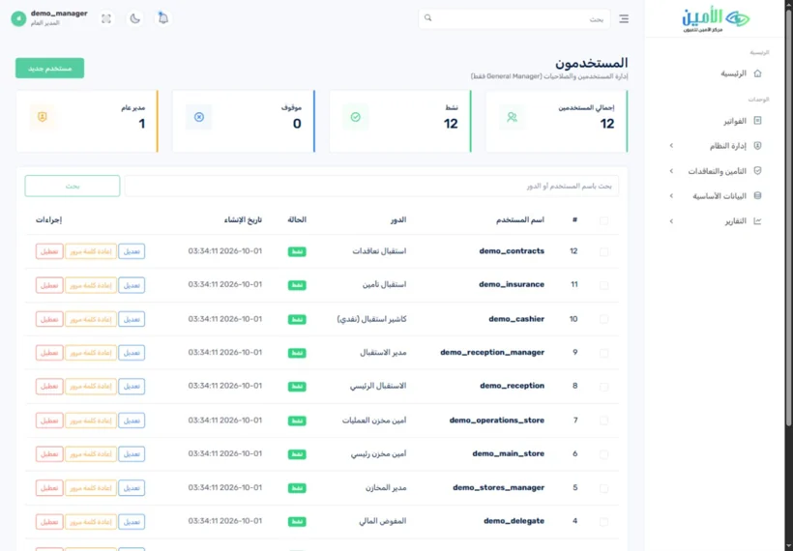This screenshot has height=551, width=793.
Task: Check the box for demo_operations_store row
Action: pos(603,420)
